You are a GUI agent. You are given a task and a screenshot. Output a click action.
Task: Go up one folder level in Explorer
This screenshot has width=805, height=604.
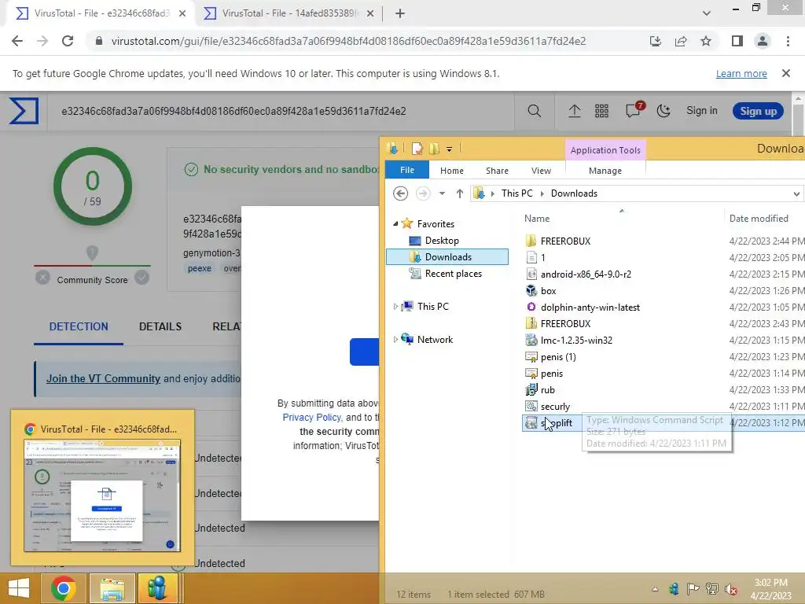[x=459, y=193]
